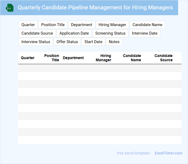
Task: Select the Candidate Source column header
Action: (x=164, y=58)
